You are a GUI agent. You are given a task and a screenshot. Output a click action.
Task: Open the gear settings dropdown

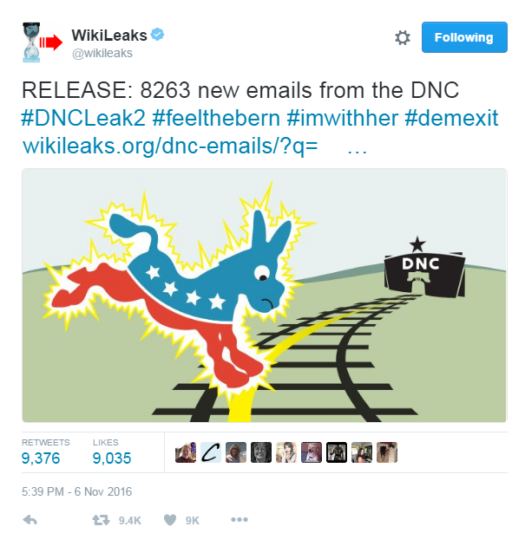coord(403,37)
